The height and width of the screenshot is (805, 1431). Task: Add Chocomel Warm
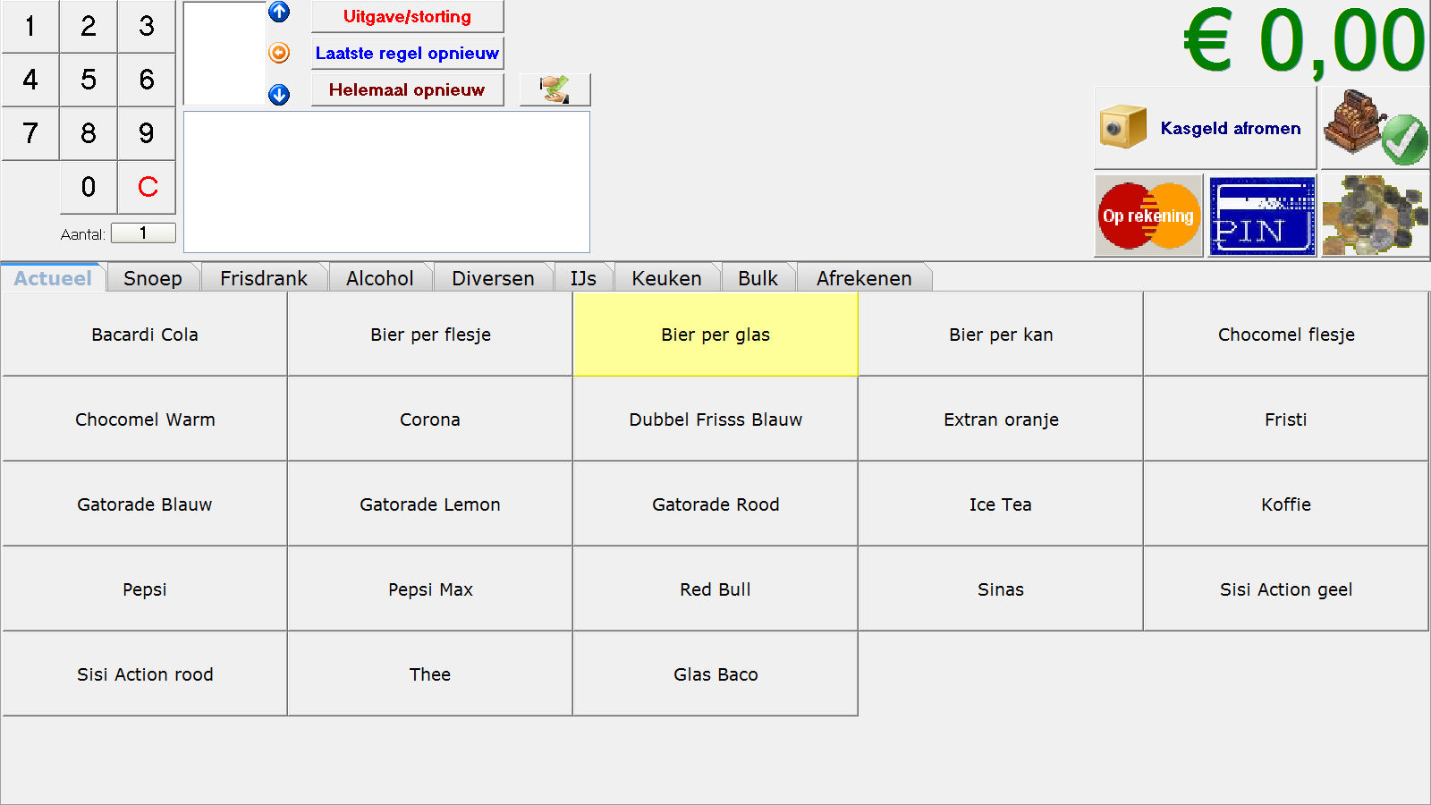point(145,419)
